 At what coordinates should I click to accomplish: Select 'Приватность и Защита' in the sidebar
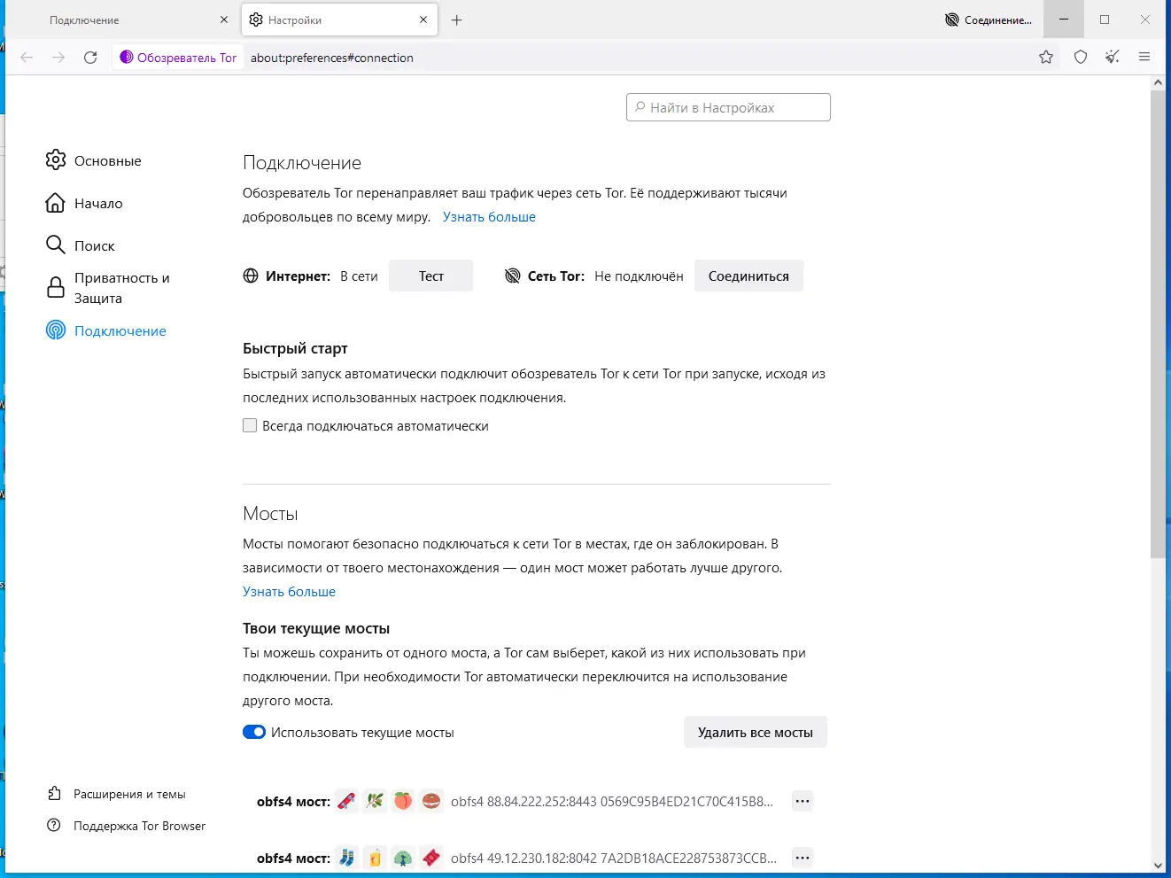pyautogui.click(x=108, y=288)
